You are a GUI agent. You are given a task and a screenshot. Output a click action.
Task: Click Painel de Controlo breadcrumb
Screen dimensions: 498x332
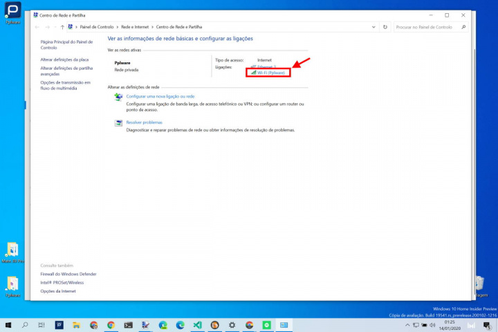point(96,27)
